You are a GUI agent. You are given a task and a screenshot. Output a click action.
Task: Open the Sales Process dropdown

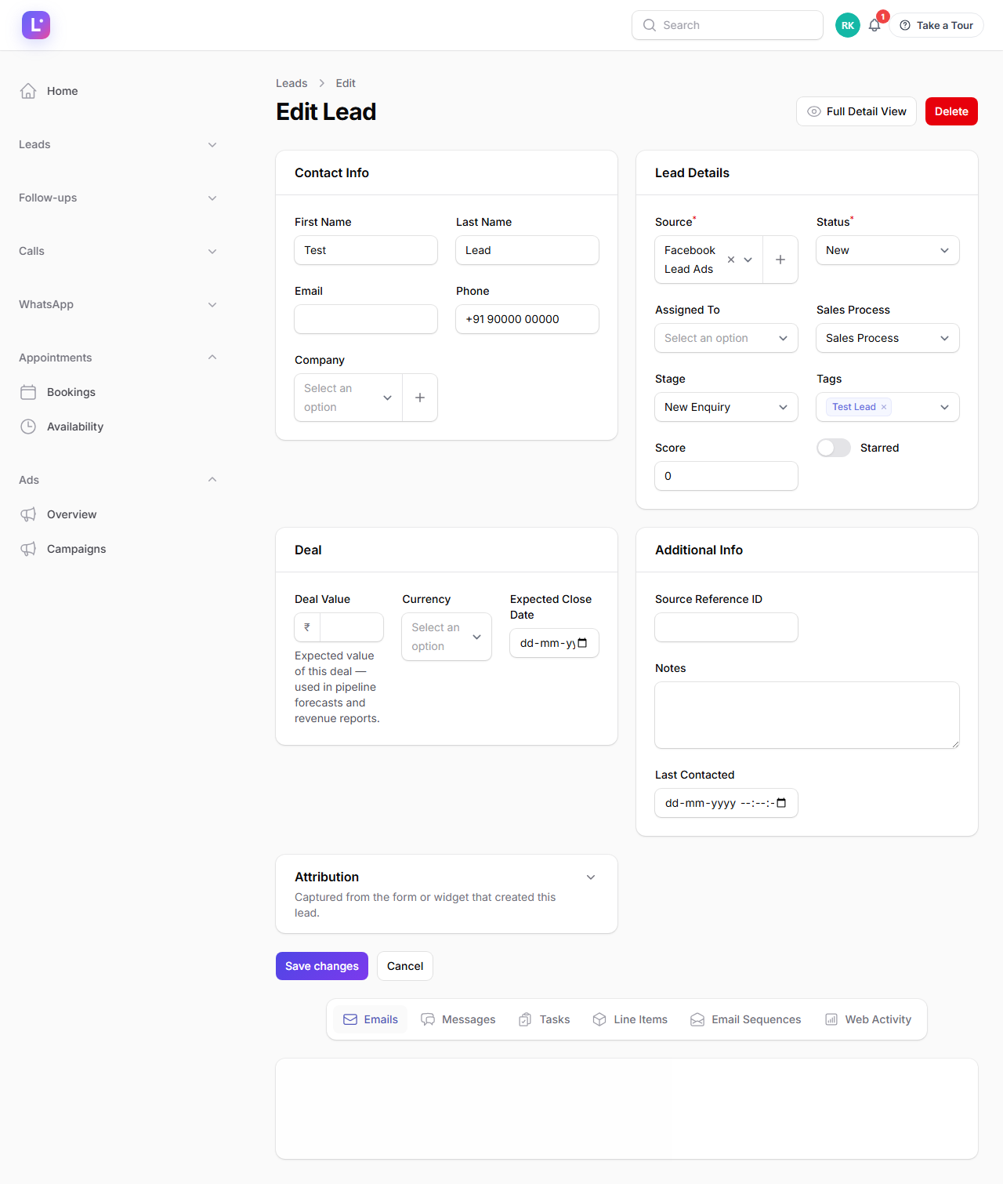(888, 338)
